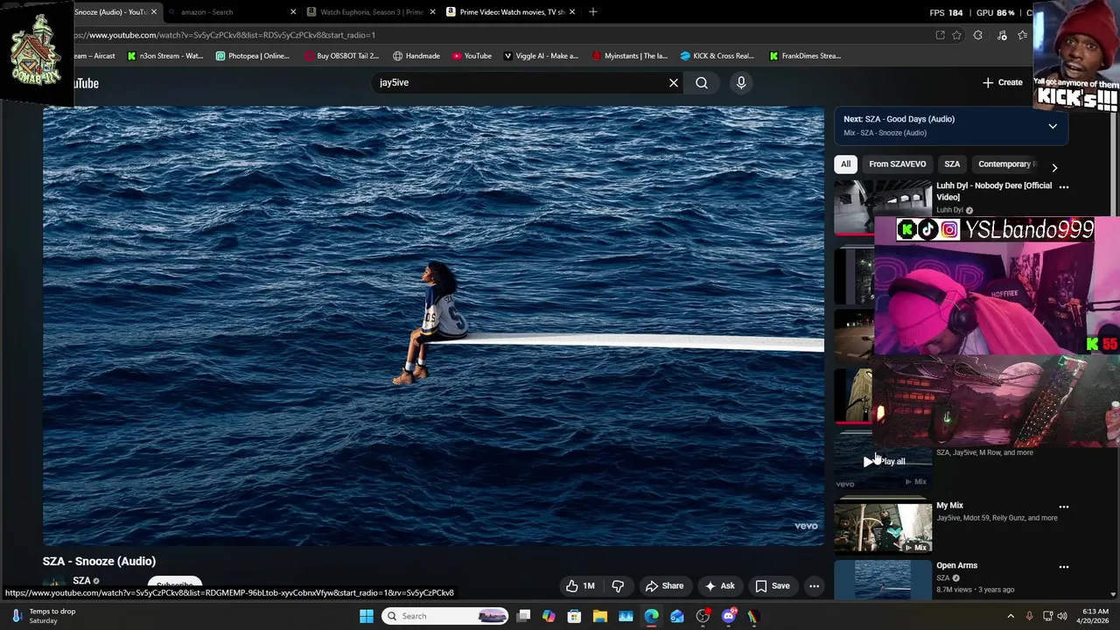The image size is (1120, 630).
Task: Open Handmade bookmark
Action: pos(416,56)
